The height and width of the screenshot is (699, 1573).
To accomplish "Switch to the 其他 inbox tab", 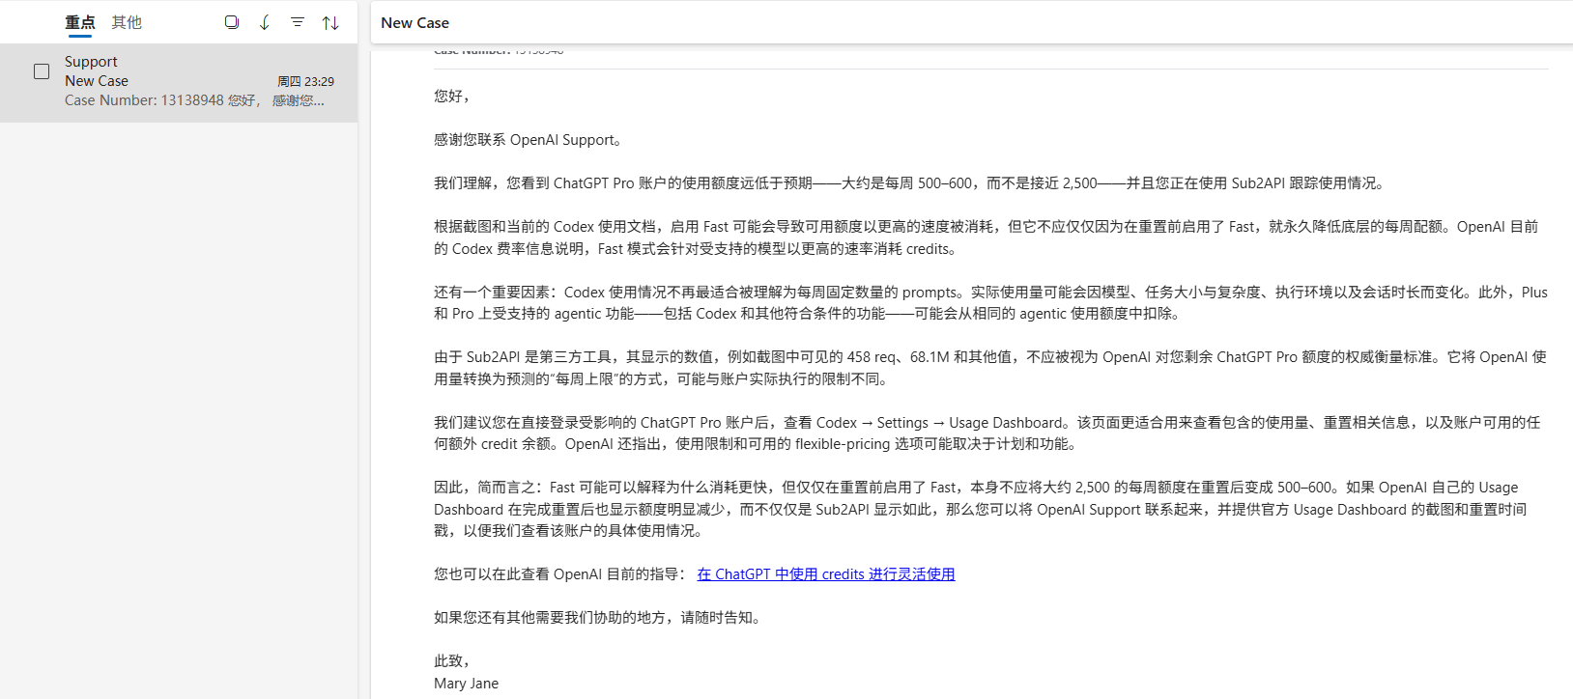I will 127,22.
